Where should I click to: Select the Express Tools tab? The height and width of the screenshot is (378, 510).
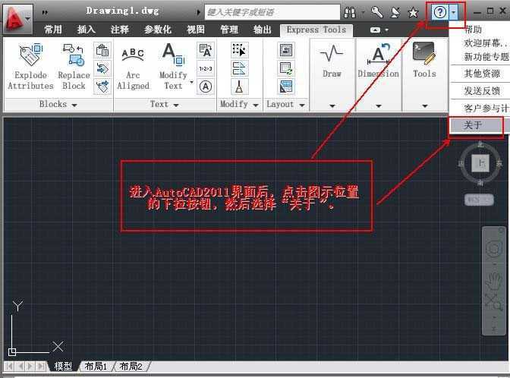tap(316, 30)
